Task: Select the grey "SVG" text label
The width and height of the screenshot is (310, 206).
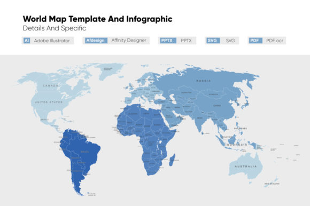Action: [230, 41]
